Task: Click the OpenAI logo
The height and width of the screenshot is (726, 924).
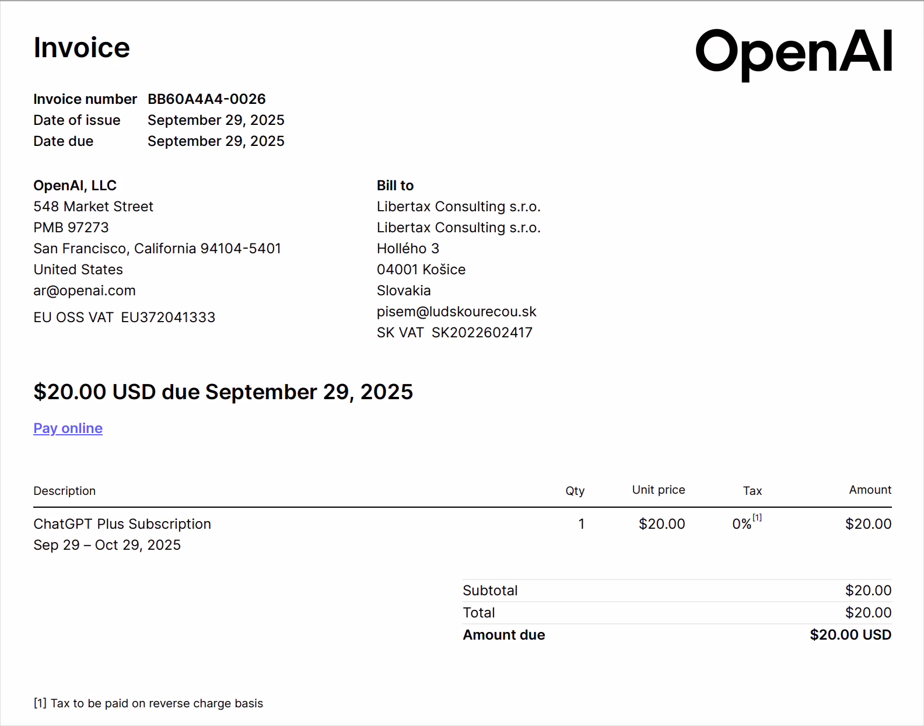Action: (793, 53)
